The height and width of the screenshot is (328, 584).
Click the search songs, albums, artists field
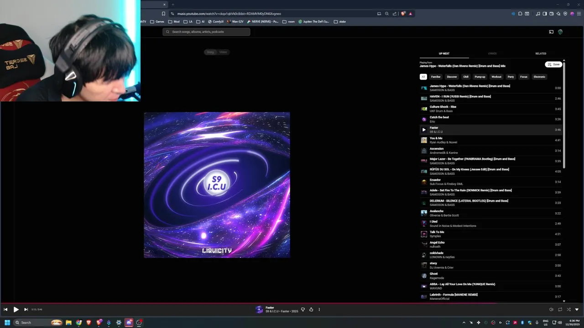(x=206, y=32)
